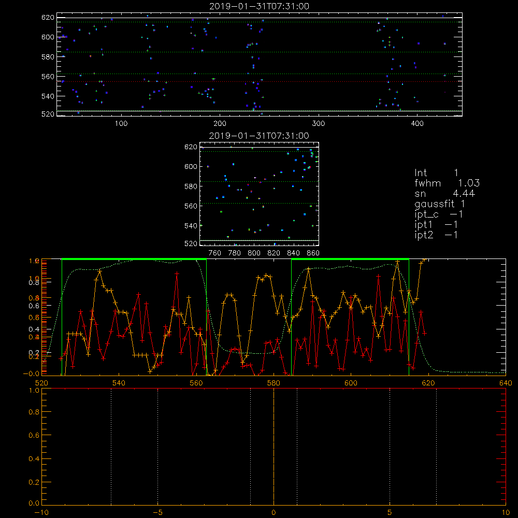Click the 'ipt1 -1' readout

coord(436,225)
